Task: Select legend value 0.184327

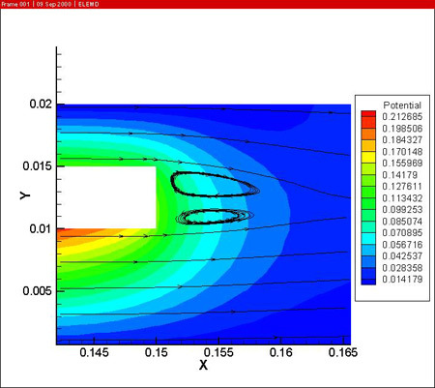Action: coord(402,140)
